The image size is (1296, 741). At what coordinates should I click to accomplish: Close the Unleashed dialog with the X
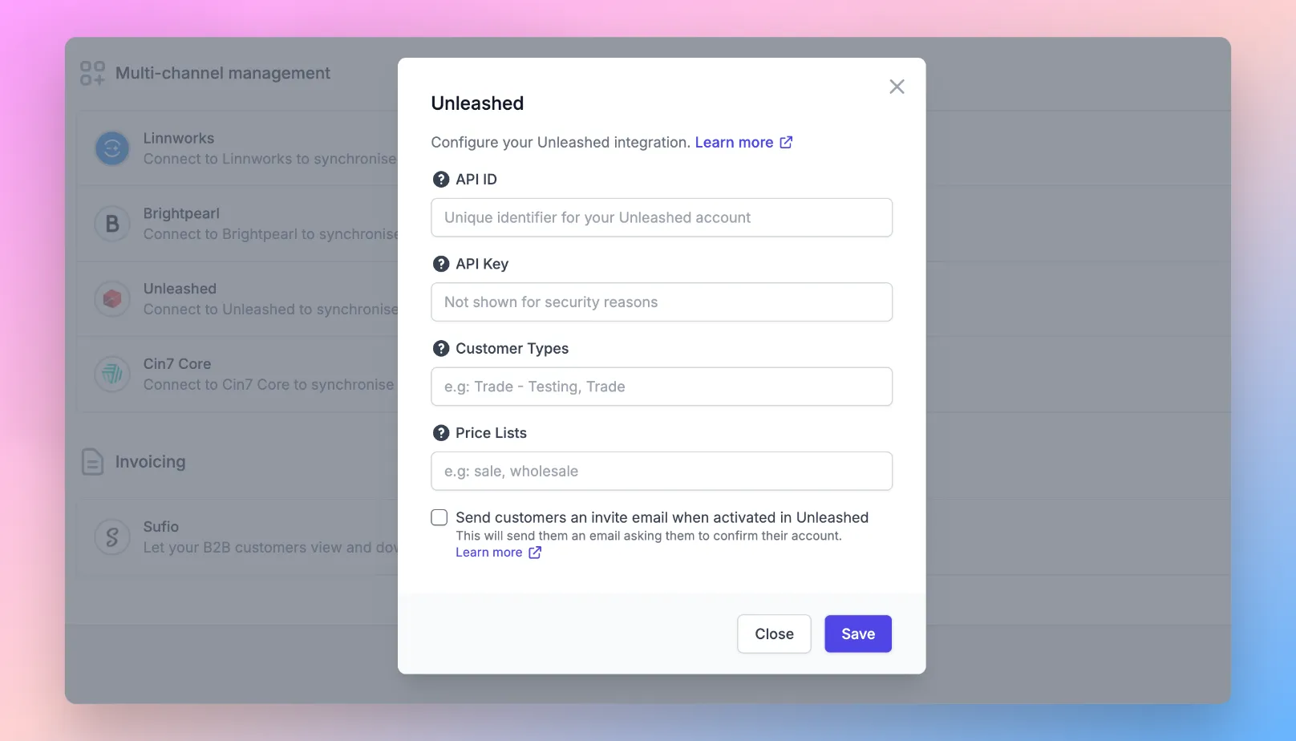point(897,87)
